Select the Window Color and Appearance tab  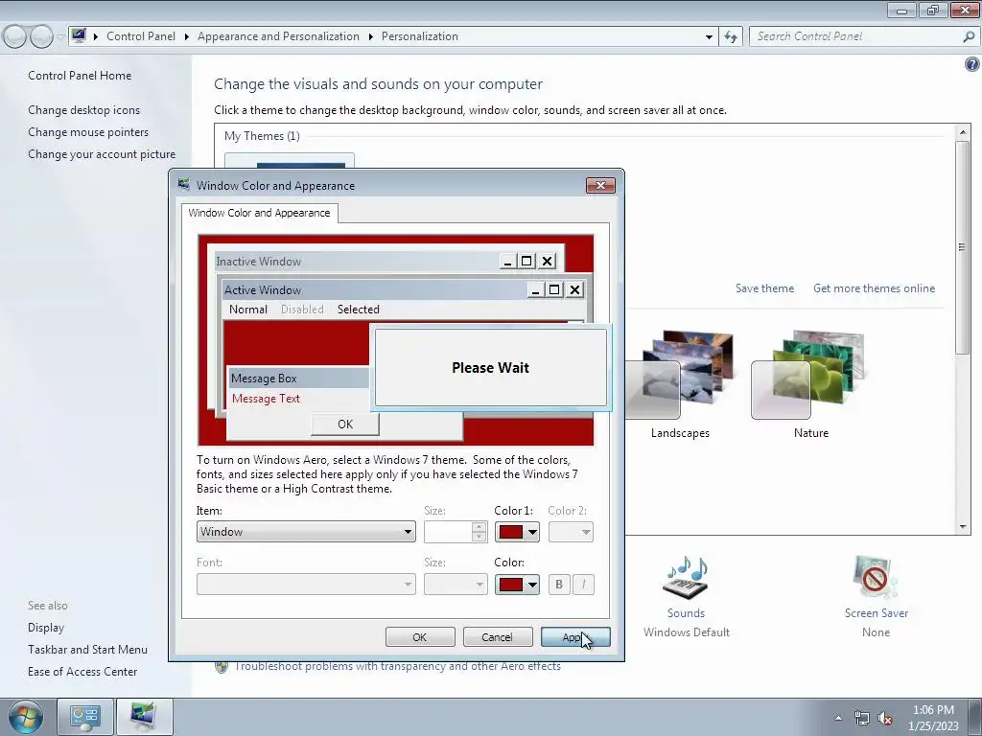click(x=259, y=213)
